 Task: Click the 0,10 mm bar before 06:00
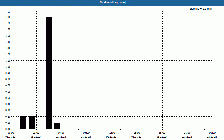pos(57,126)
